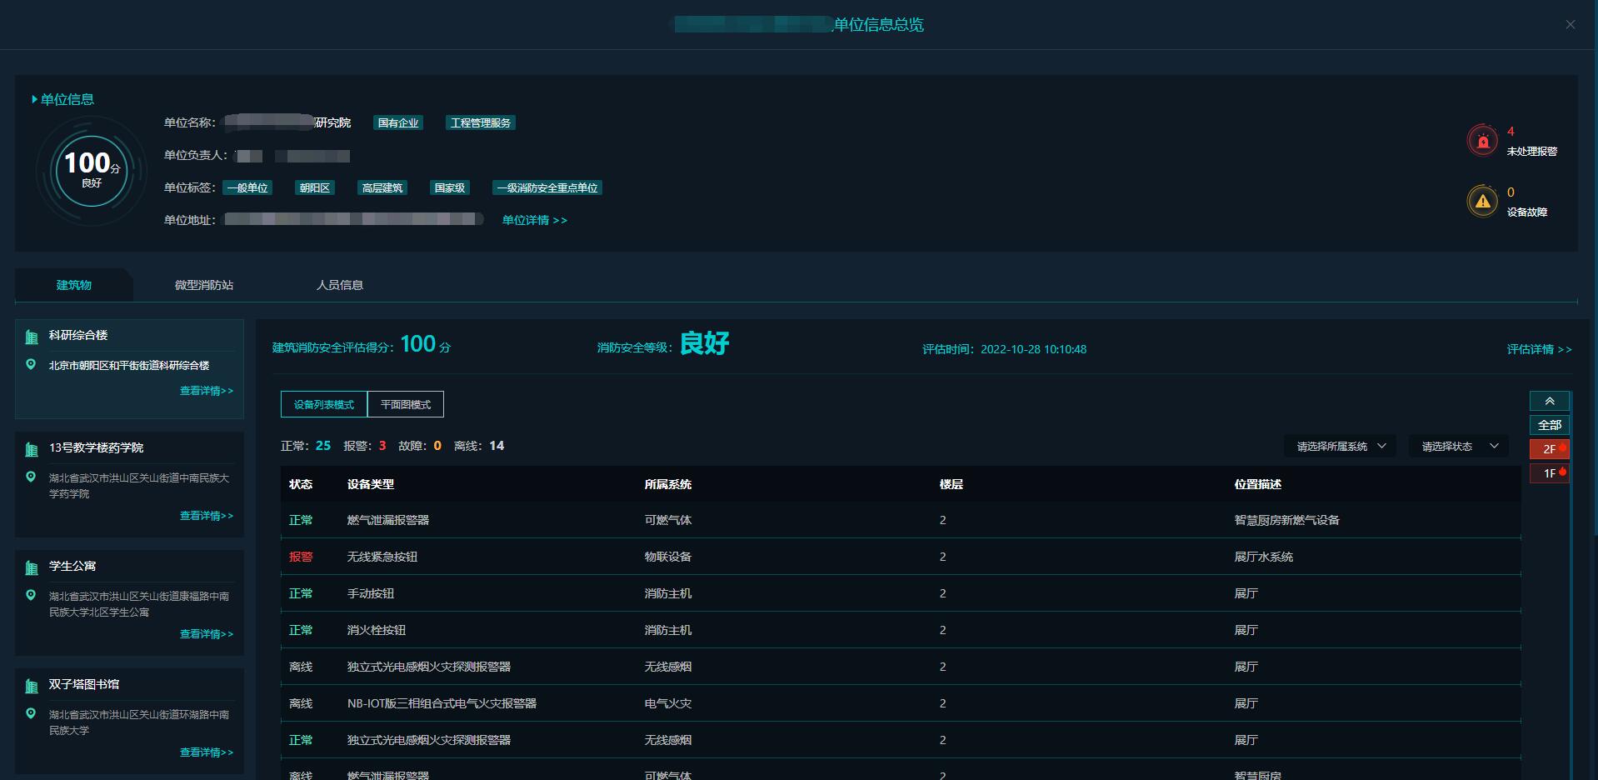The height and width of the screenshot is (780, 1598).
Task: Click 查看详情 for 双子塔图书馆
Action: [x=207, y=752]
